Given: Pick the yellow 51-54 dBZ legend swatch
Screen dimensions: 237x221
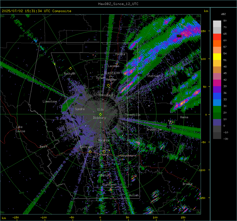Looking at the screenshot, I should pos(217,57).
